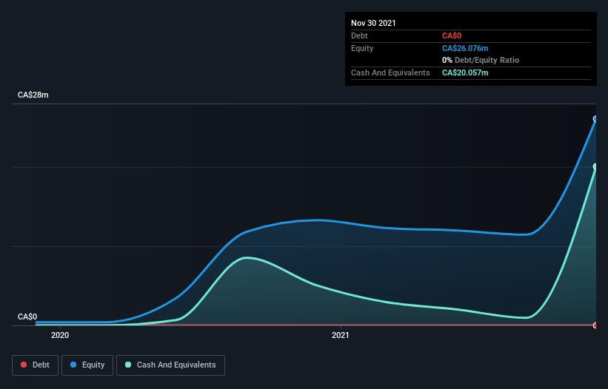Click the teal Cash And Equivalents legend dot
This screenshot has height=389, width=608.
coord(128,365)
